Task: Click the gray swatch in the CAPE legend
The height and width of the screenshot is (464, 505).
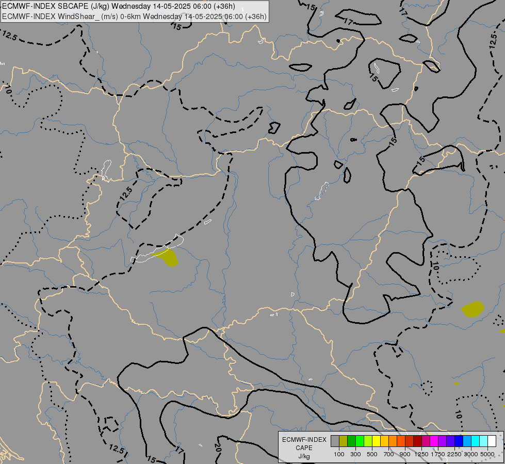Action: click(335, 441)
